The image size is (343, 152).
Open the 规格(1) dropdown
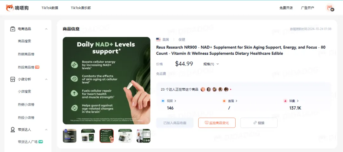coord(211,64)
